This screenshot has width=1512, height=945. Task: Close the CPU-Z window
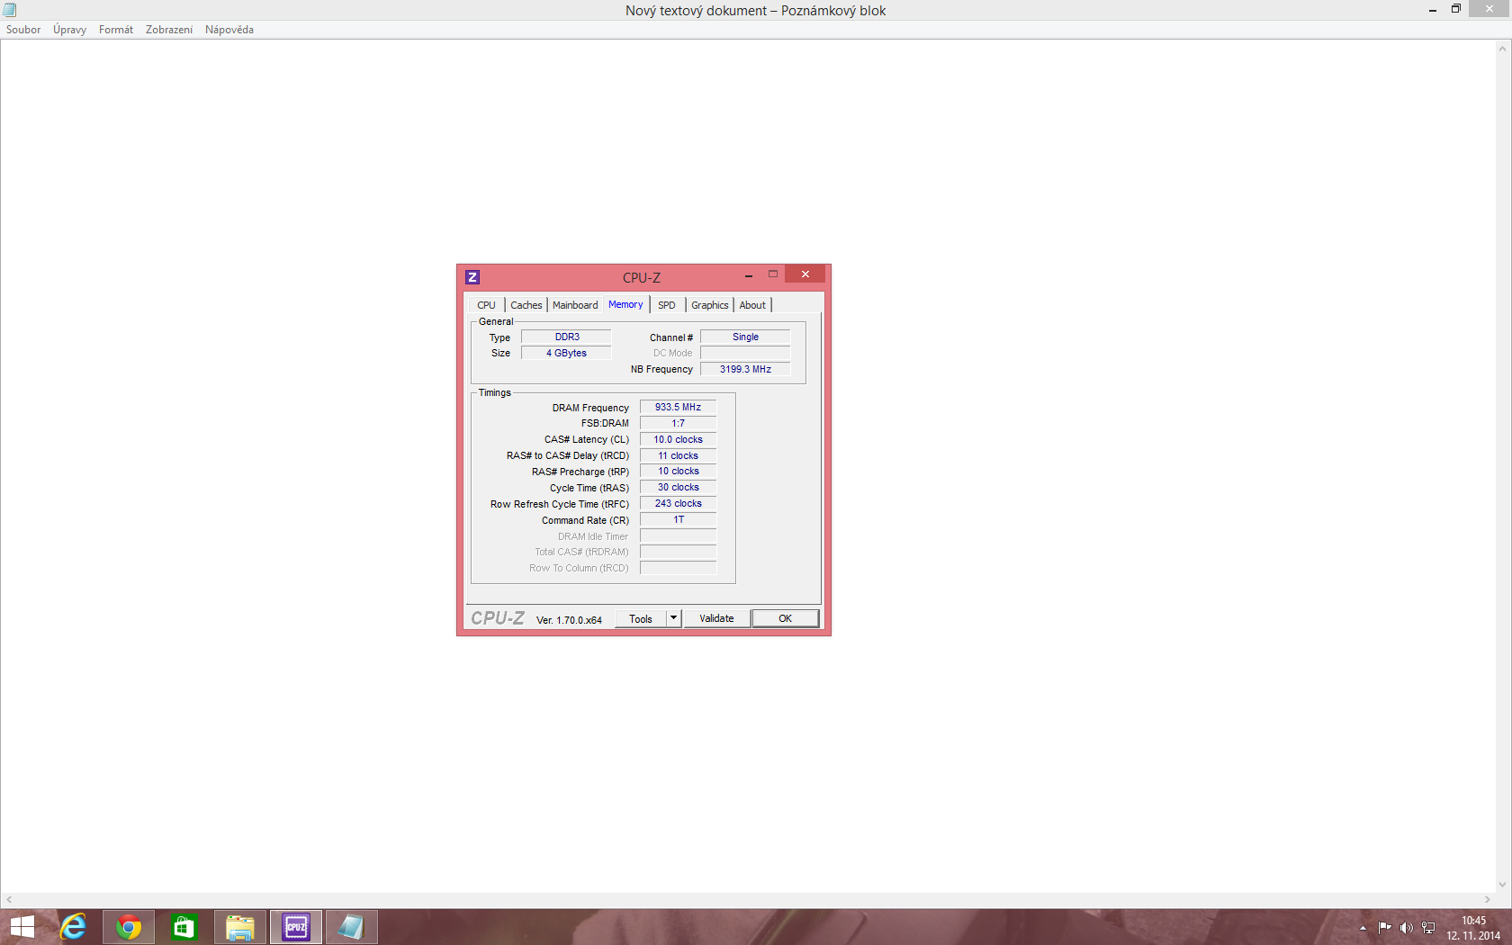[805, 274]
